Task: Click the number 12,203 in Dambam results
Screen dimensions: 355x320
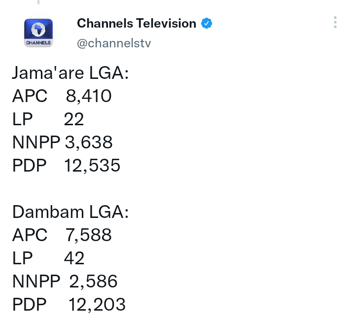Action: point(97,304)
